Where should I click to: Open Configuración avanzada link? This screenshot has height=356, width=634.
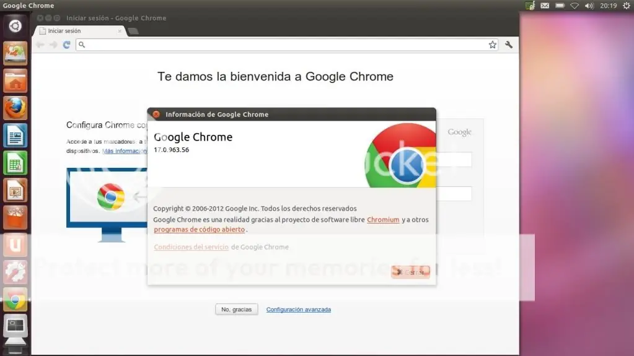tap(298, 310)
